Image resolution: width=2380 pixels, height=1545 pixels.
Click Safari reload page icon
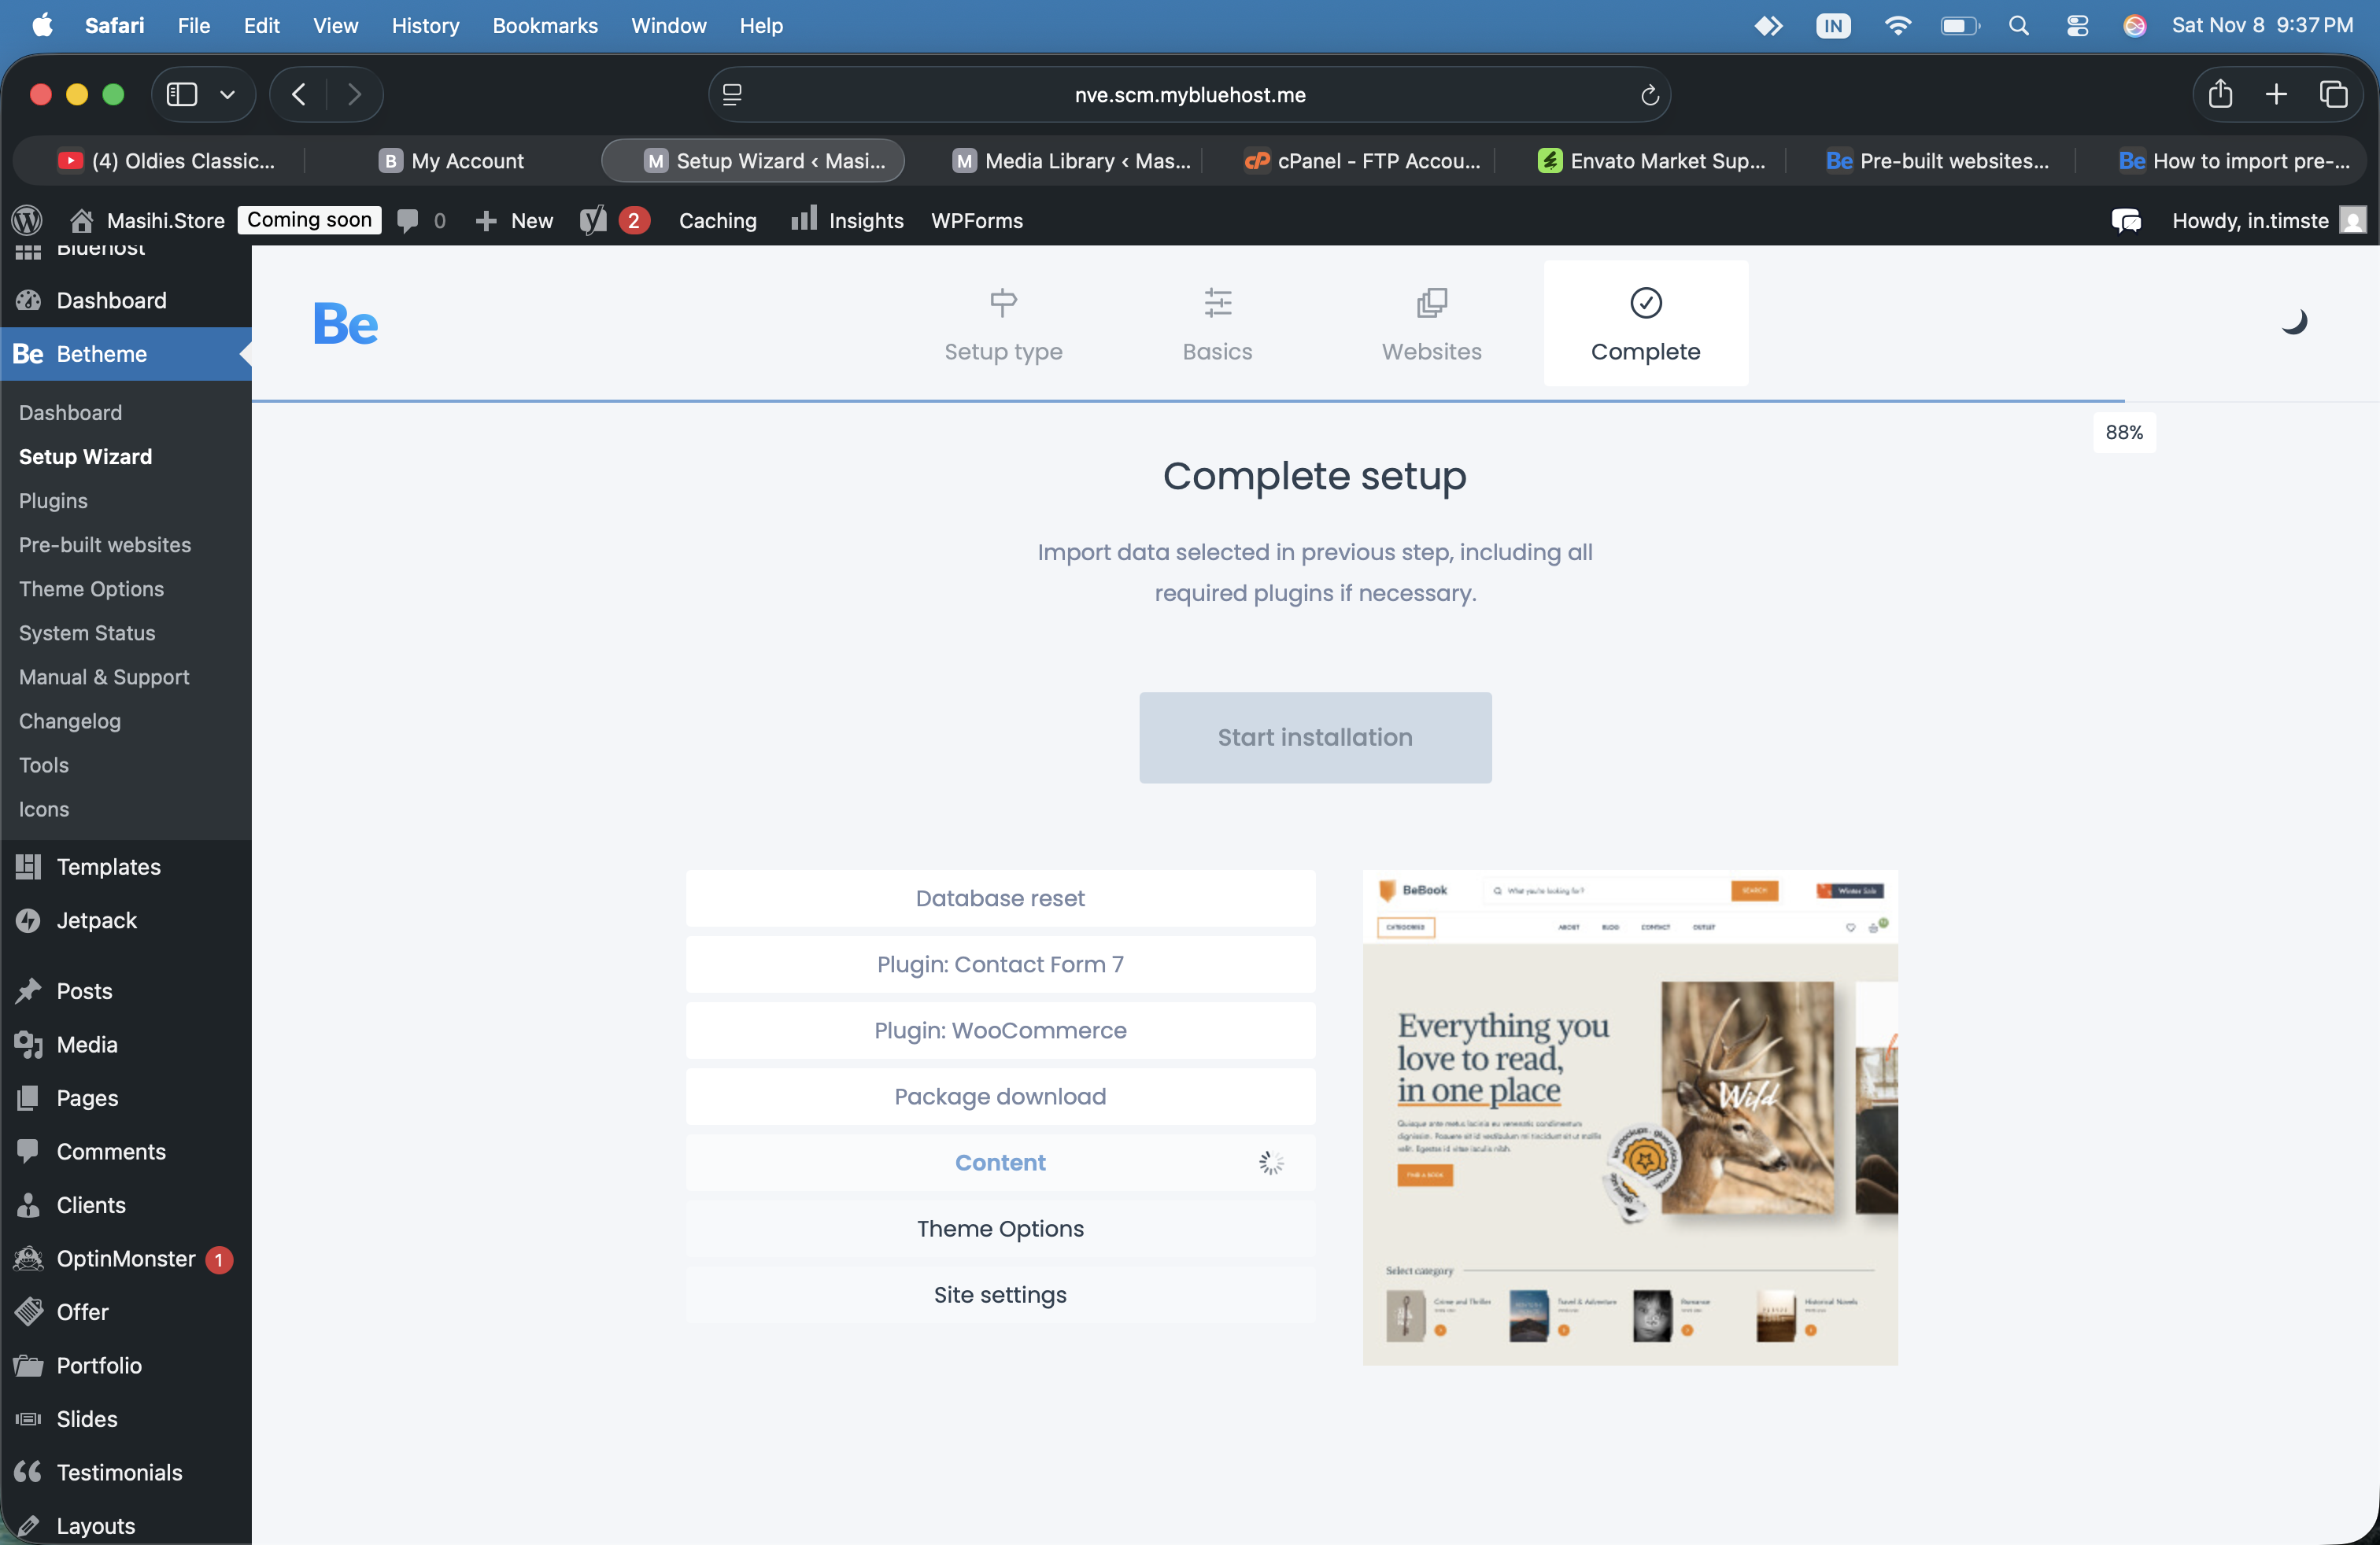[1649, 95]
